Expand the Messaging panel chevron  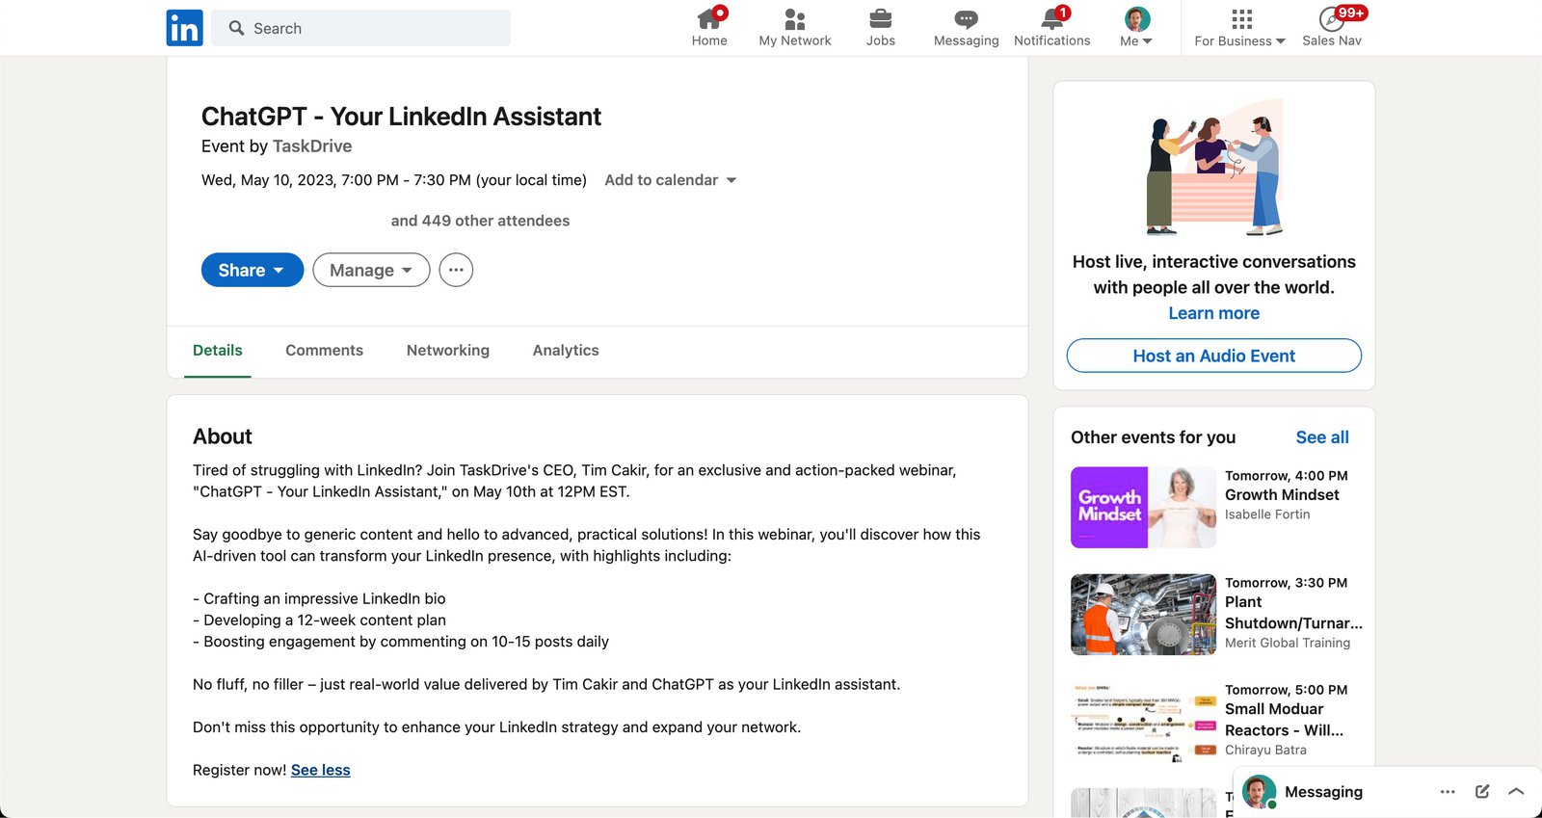pyautogui.click(x=1516, y=792)
